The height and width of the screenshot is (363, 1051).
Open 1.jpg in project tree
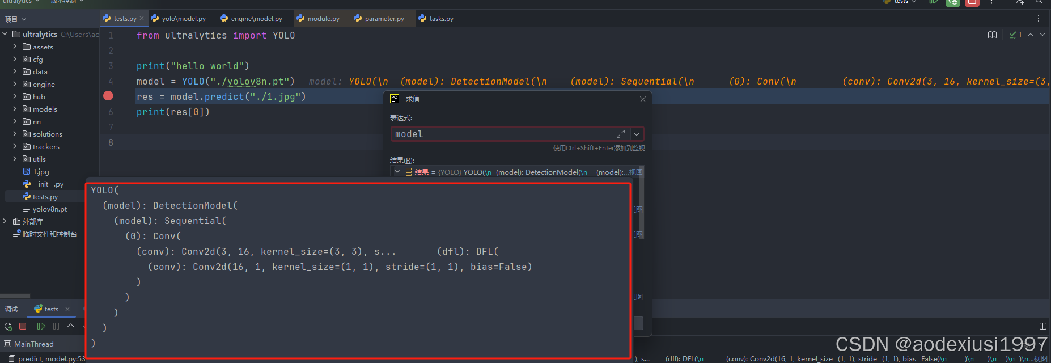pos(41,171)
